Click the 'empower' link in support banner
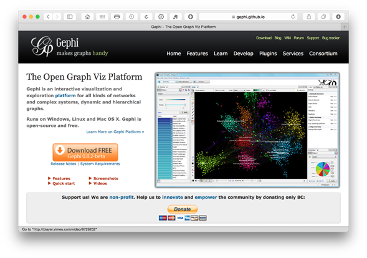 (x=206, y=198)
